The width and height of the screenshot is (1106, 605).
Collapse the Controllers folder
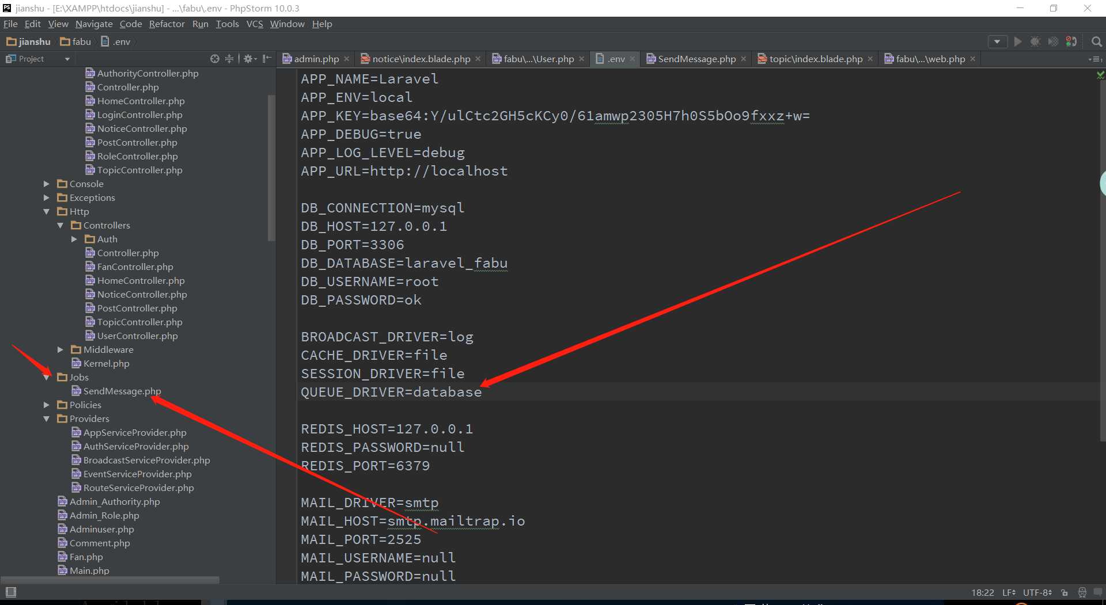coord(60,225)
